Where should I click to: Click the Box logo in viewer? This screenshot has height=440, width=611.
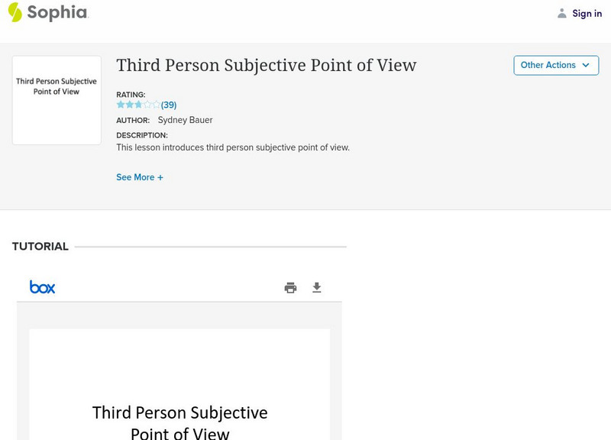coord(43,287)
